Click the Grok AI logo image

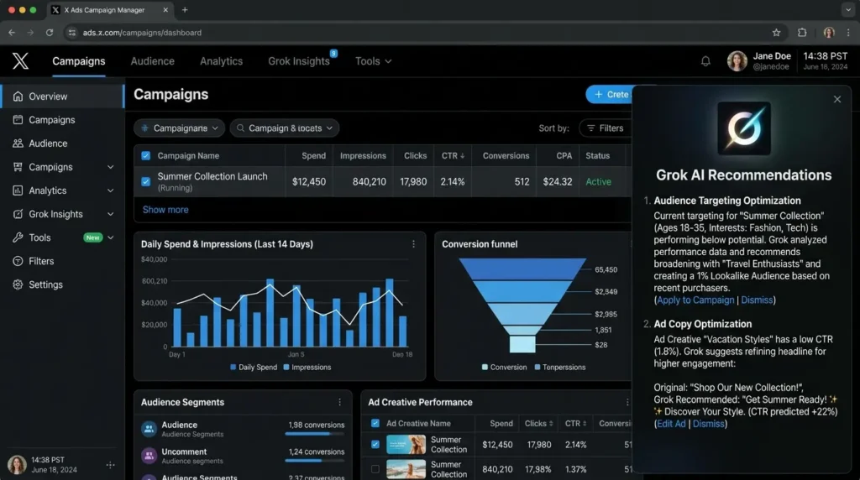[x=744, y=128]
